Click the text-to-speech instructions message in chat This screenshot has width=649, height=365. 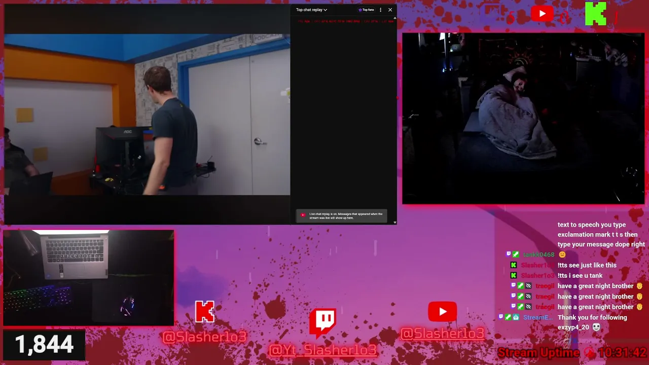coord(601,234)
